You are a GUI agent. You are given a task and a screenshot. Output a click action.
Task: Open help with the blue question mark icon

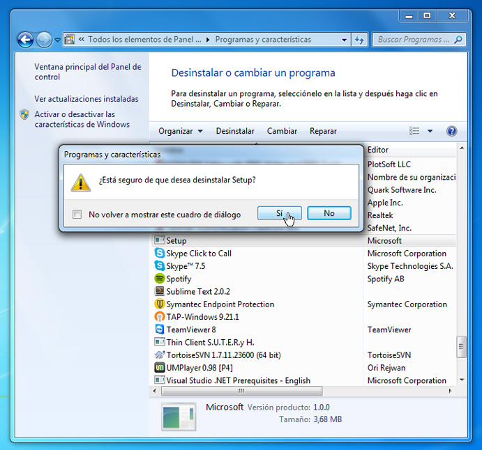point(451,131)
